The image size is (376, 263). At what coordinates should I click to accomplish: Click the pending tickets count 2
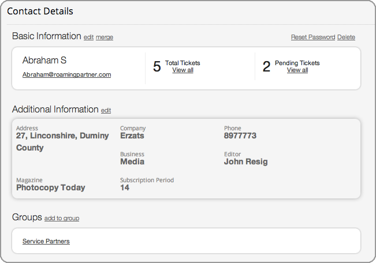pyautogui.click(x=266, y=66)
